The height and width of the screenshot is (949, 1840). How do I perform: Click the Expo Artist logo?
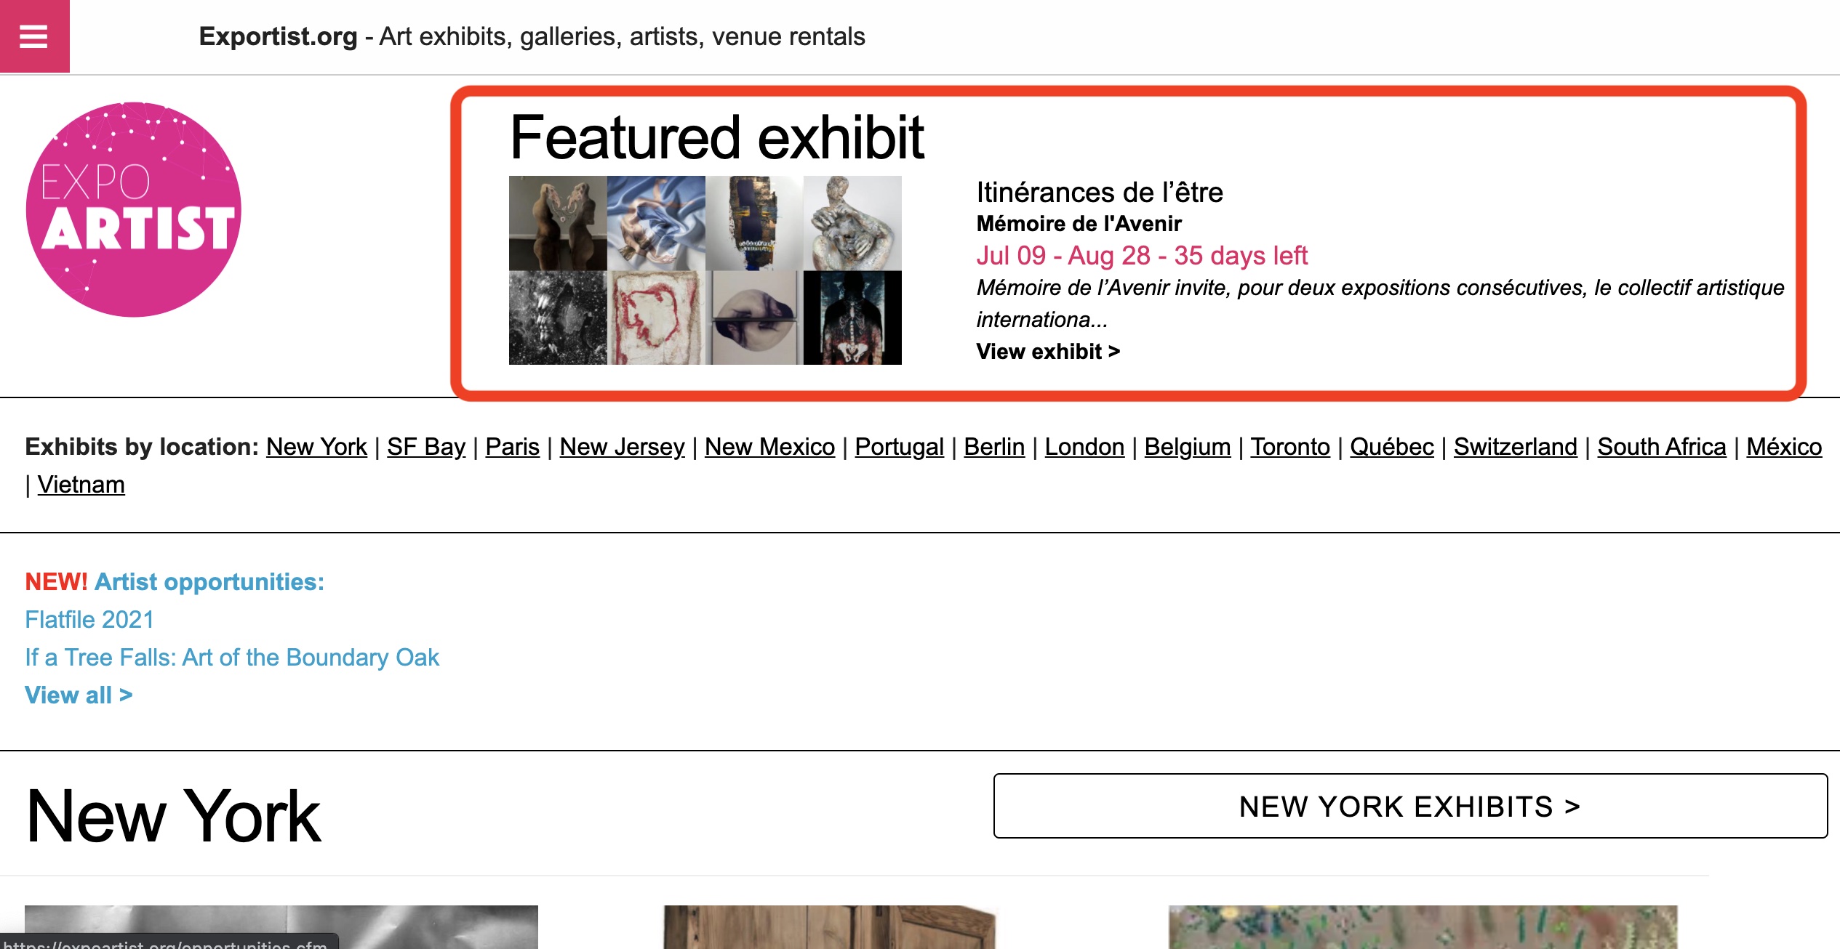pyautogui.click(x=134, y=209)
